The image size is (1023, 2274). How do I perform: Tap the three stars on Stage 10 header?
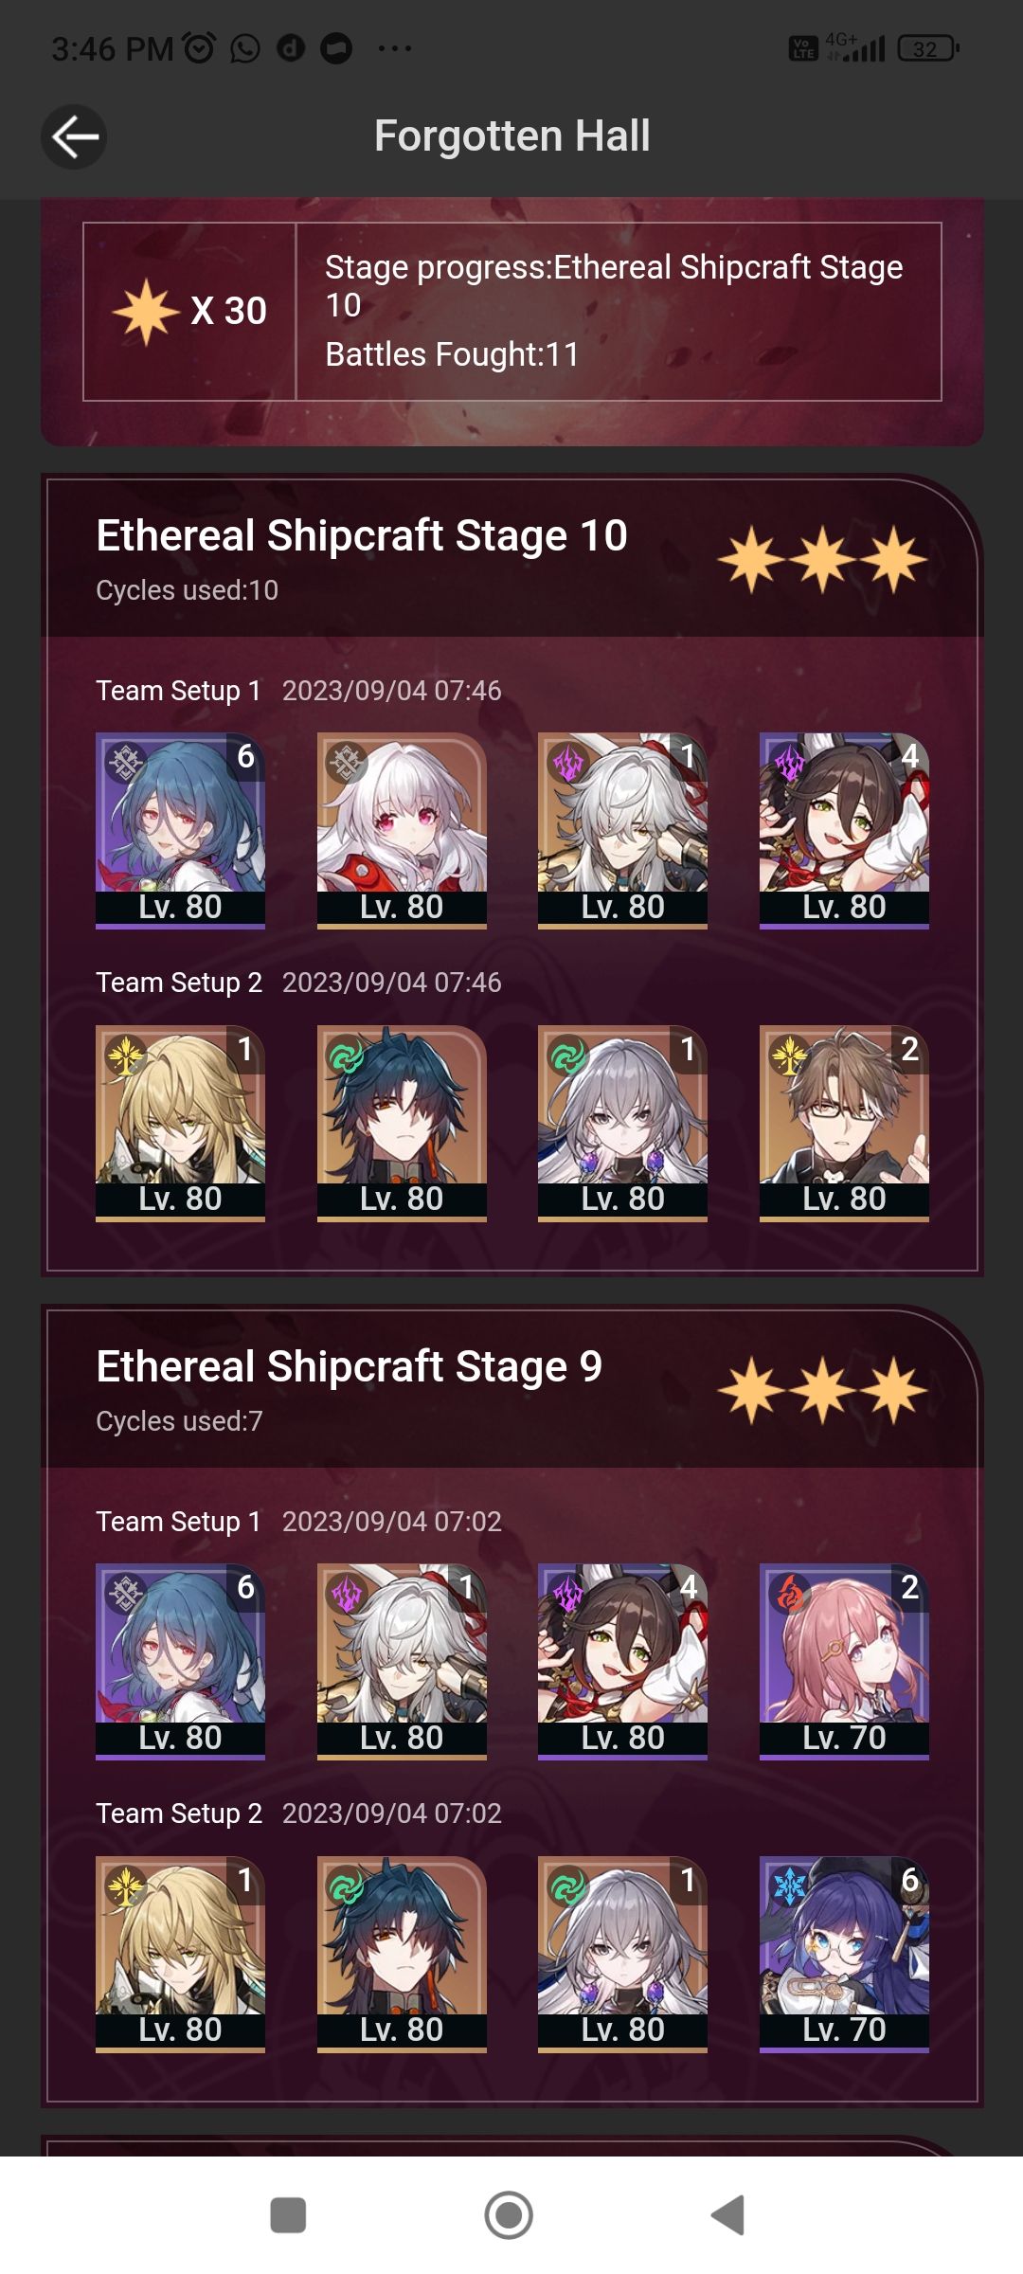click(822, 561)
